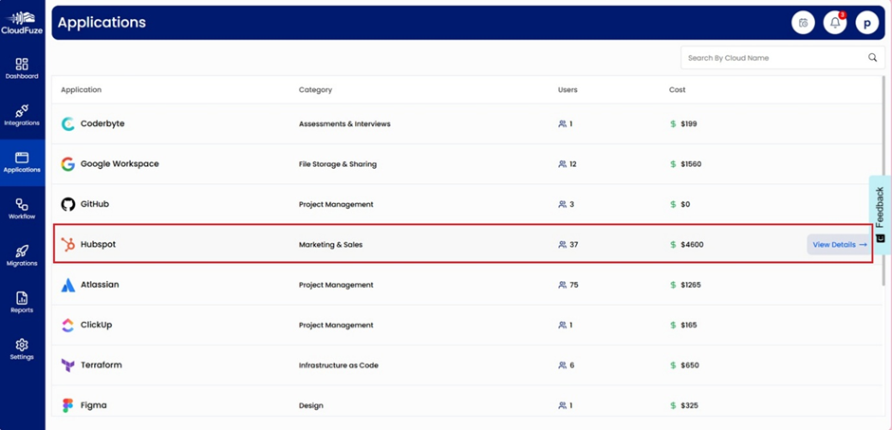This screenshot has width=892, height=430.
Task: Select the Coderbyte application name
Action: 102,123
